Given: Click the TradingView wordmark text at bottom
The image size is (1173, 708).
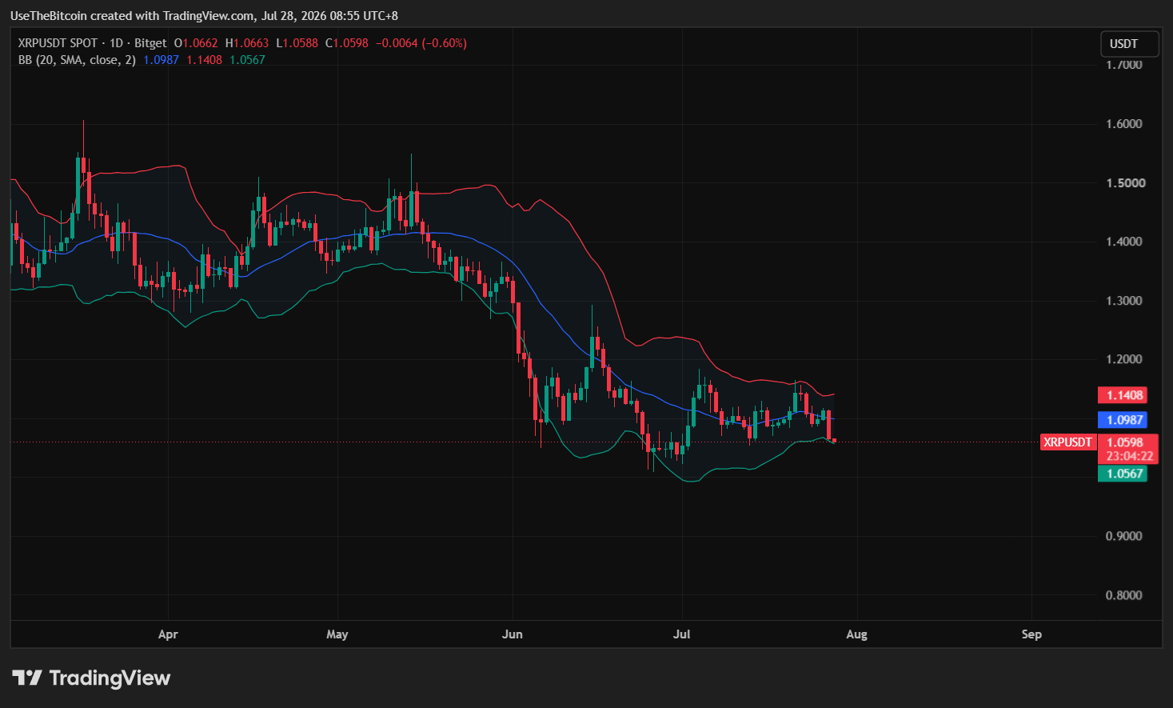Looking at the screenshot, I should 110,678.
